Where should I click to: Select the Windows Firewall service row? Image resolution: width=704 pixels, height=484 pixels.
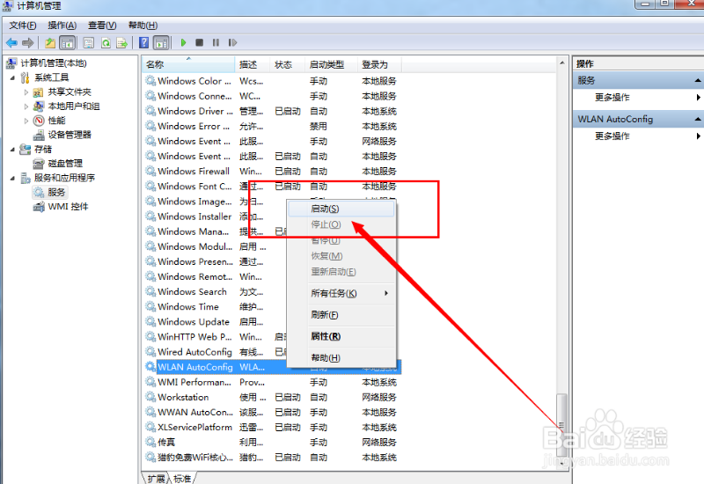point(194,171)
